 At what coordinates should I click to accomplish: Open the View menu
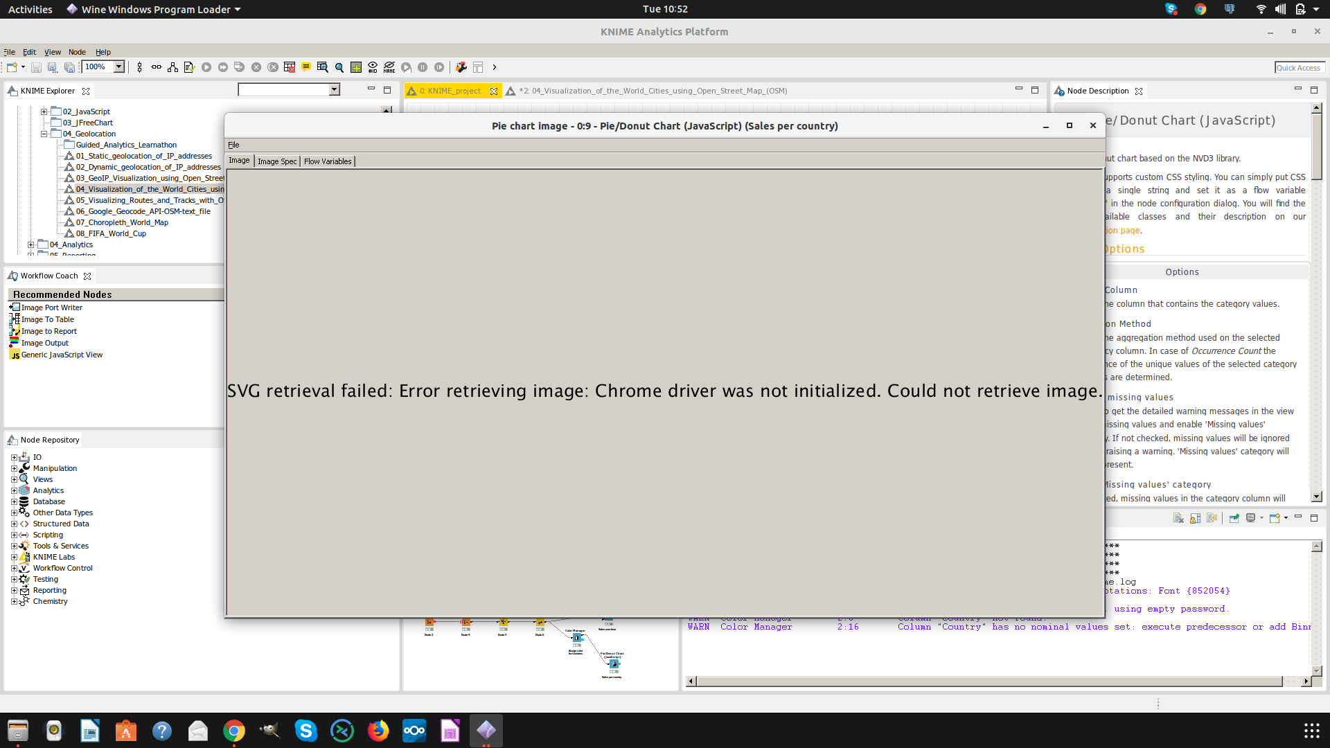tap(53, 52)
